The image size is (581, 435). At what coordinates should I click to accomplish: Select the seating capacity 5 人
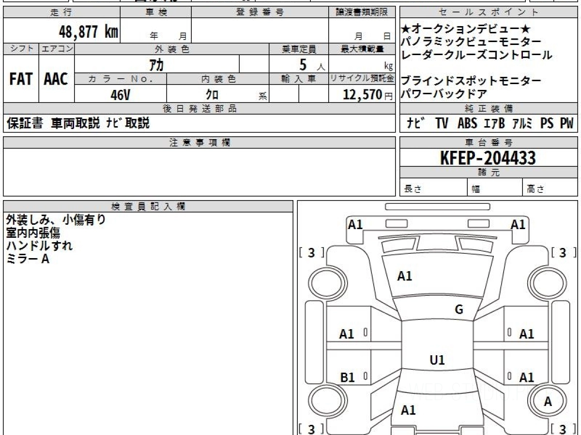[312, 64]
